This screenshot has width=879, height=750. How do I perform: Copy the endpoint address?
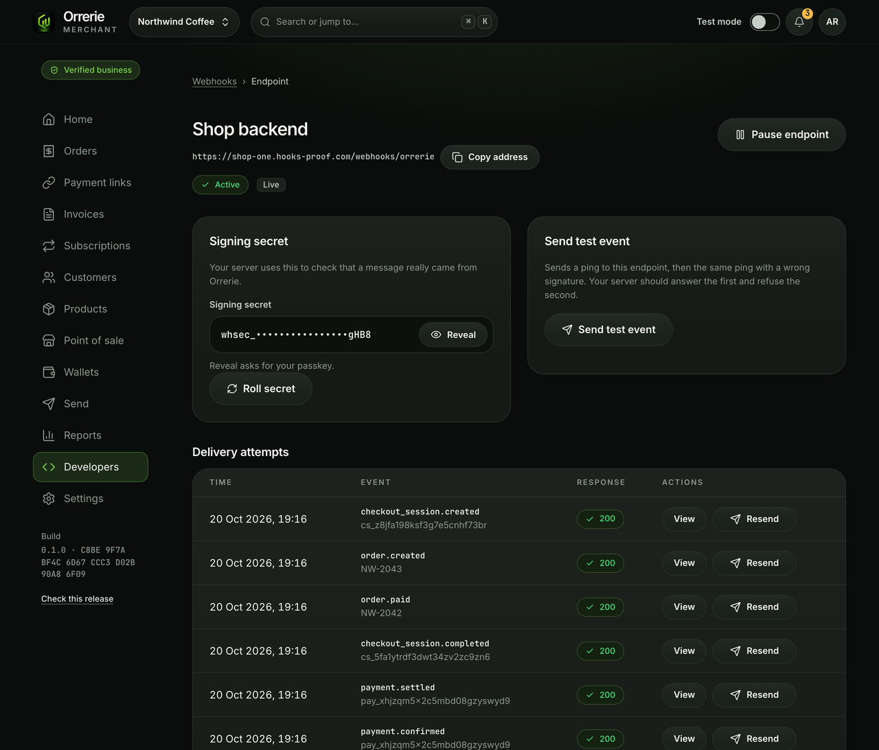coord(490,157)
